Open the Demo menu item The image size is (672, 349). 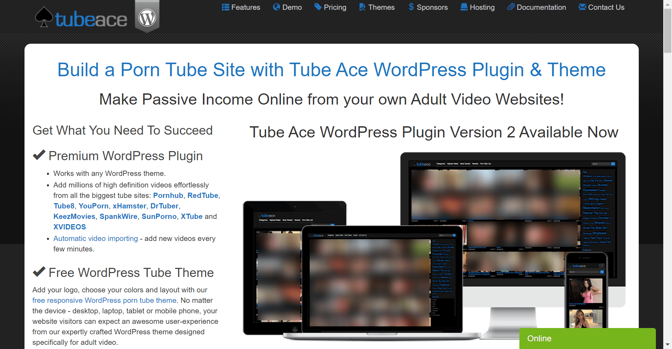pyautogui.click(x=287, y=7)
